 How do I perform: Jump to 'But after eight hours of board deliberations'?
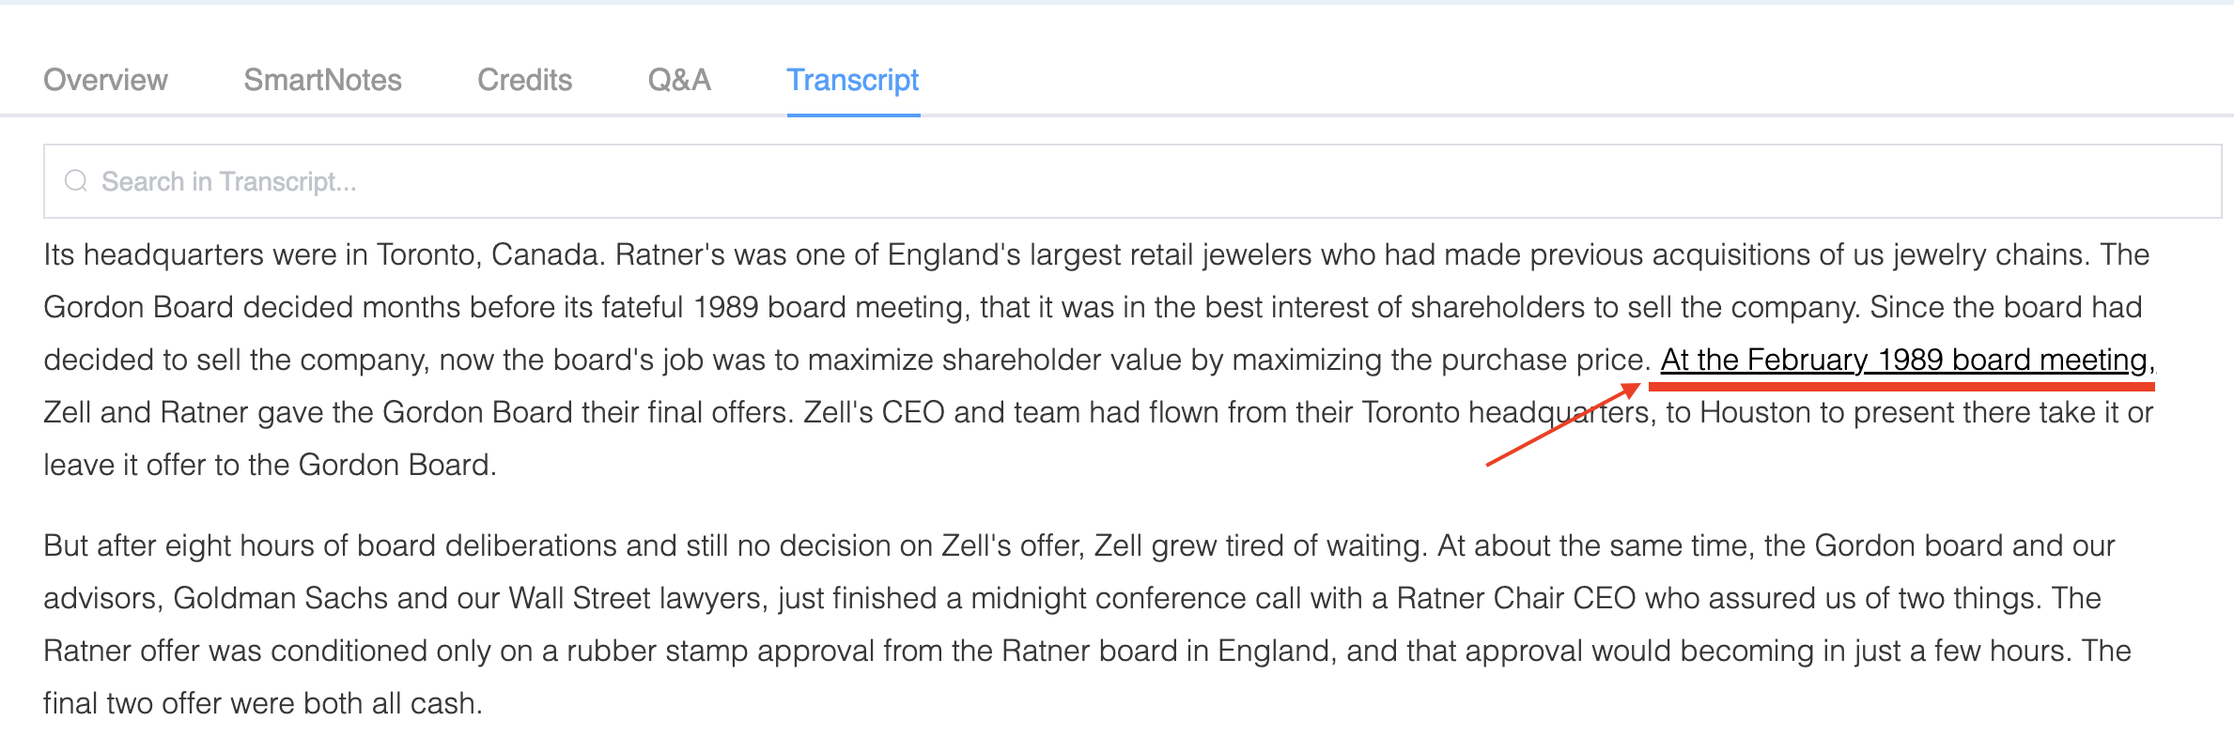[x=736, y=545]
